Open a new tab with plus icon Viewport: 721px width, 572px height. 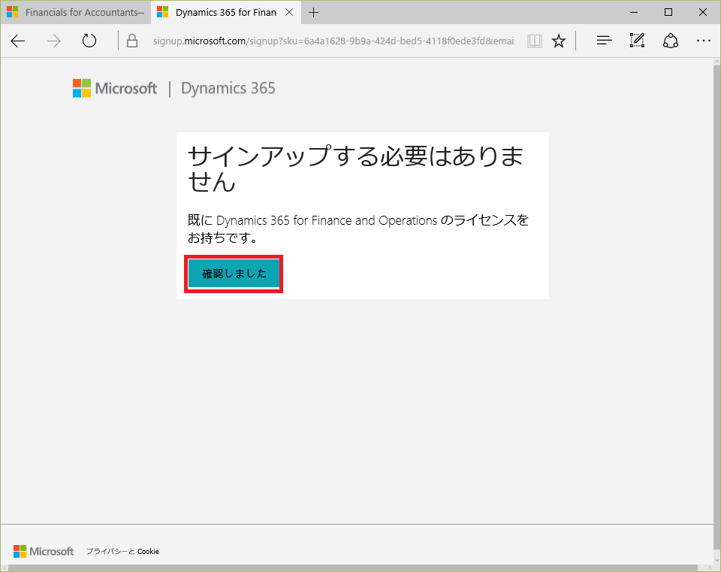tap(314, 13)
